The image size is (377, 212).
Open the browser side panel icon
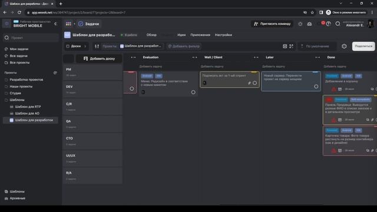(321, 12)
